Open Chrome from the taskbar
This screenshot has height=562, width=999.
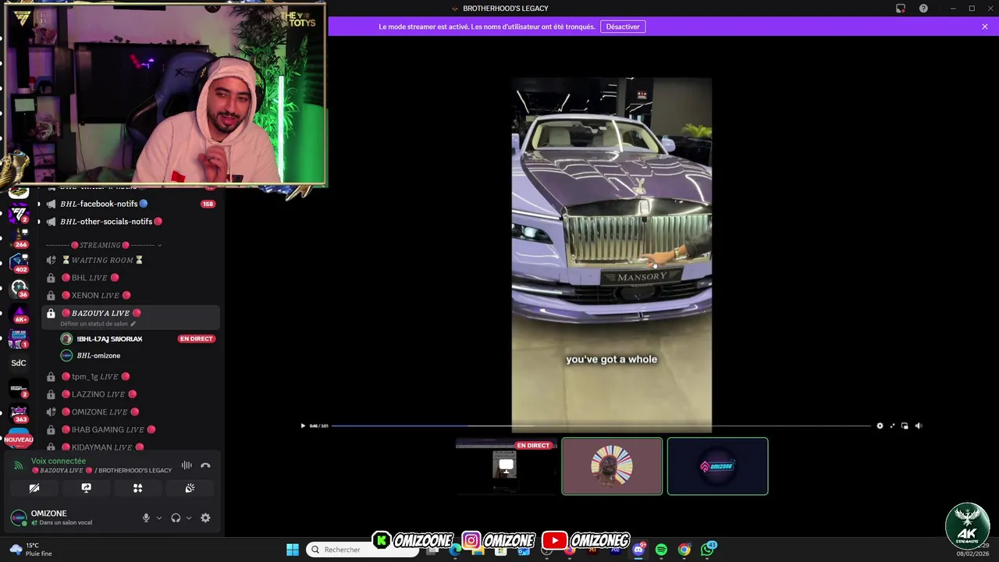tap(684, 550)
